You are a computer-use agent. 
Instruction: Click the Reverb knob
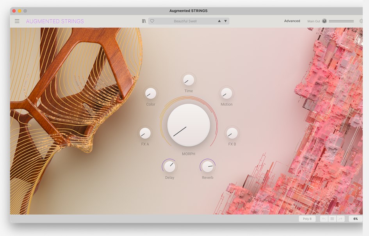click(208, 167)
